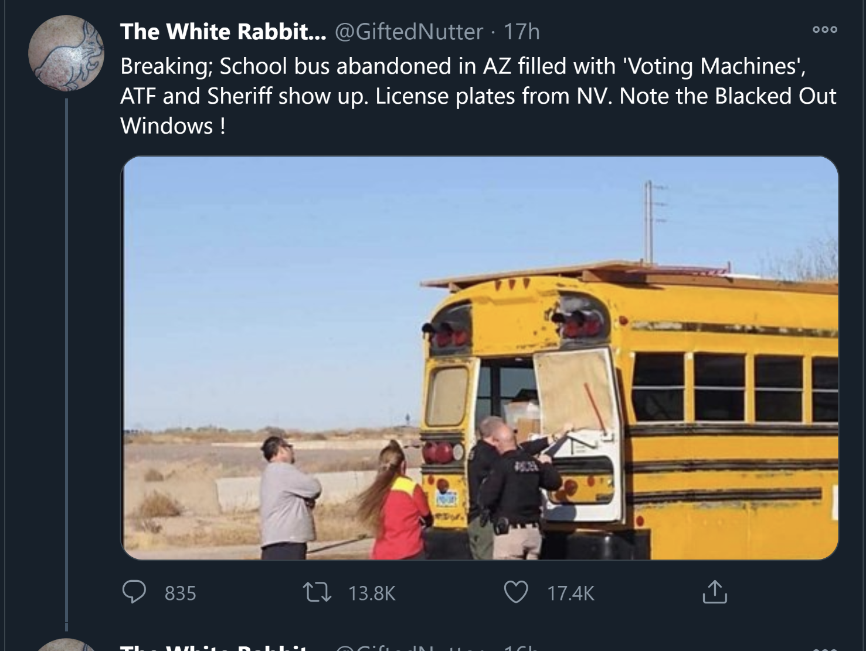Click the White Rabbit profile avatar
Image resolution: width=866 pixels, height=651 pixels.
pyautogui.click(x=66, y=53)
